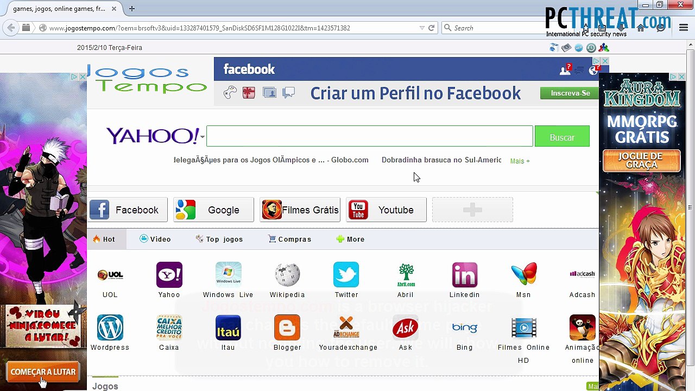Open the Yahoo search engine dropdown

click(202, 136)
